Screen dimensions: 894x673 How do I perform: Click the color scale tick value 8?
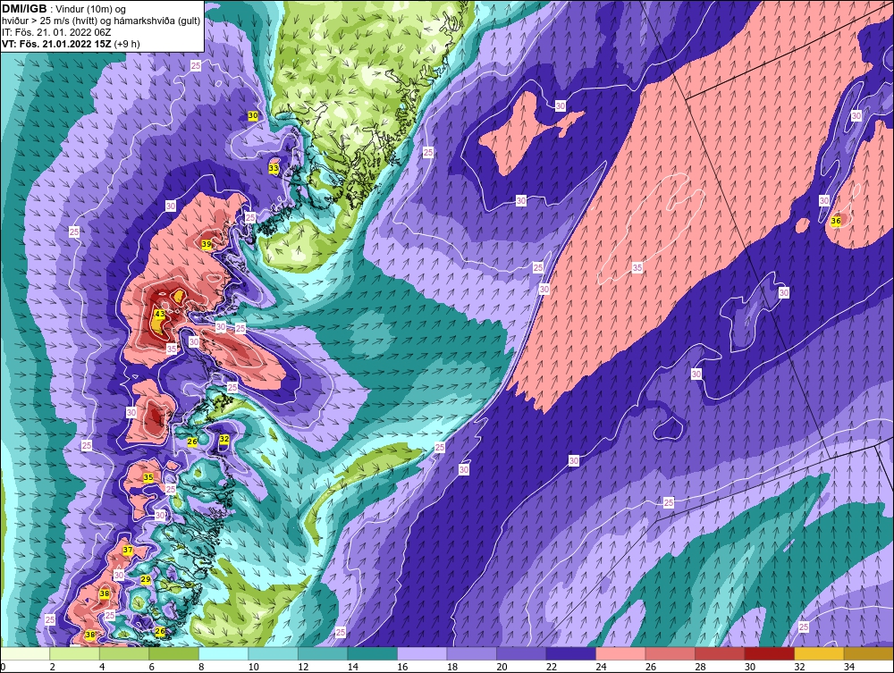[x=202, y=667]
